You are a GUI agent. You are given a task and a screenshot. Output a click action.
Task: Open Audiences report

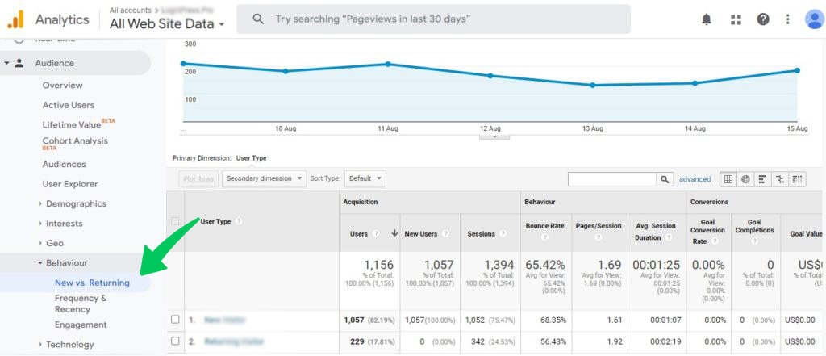click(x=65, y=164)
